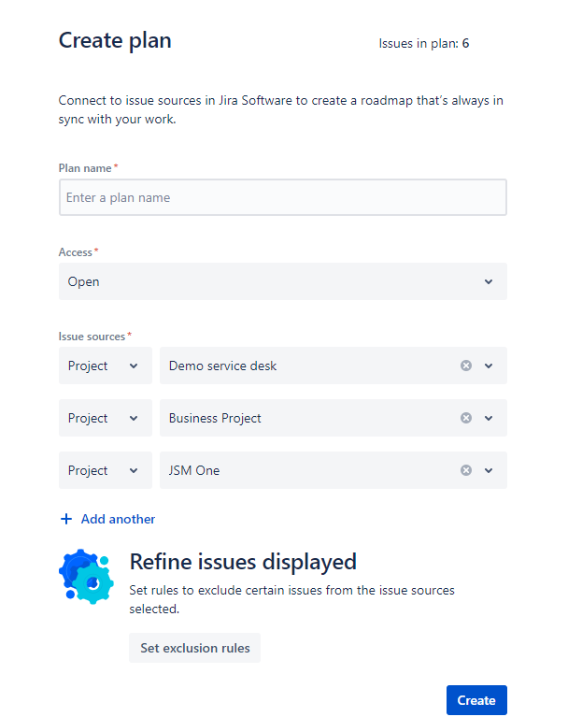This screenshot has height=717, width=582.
Task: Clear the Business Project selection
Action: pos(465,418)
